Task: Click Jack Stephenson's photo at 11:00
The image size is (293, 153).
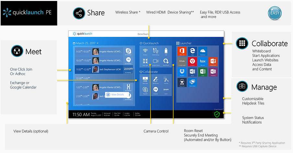Action: [96, 70]
